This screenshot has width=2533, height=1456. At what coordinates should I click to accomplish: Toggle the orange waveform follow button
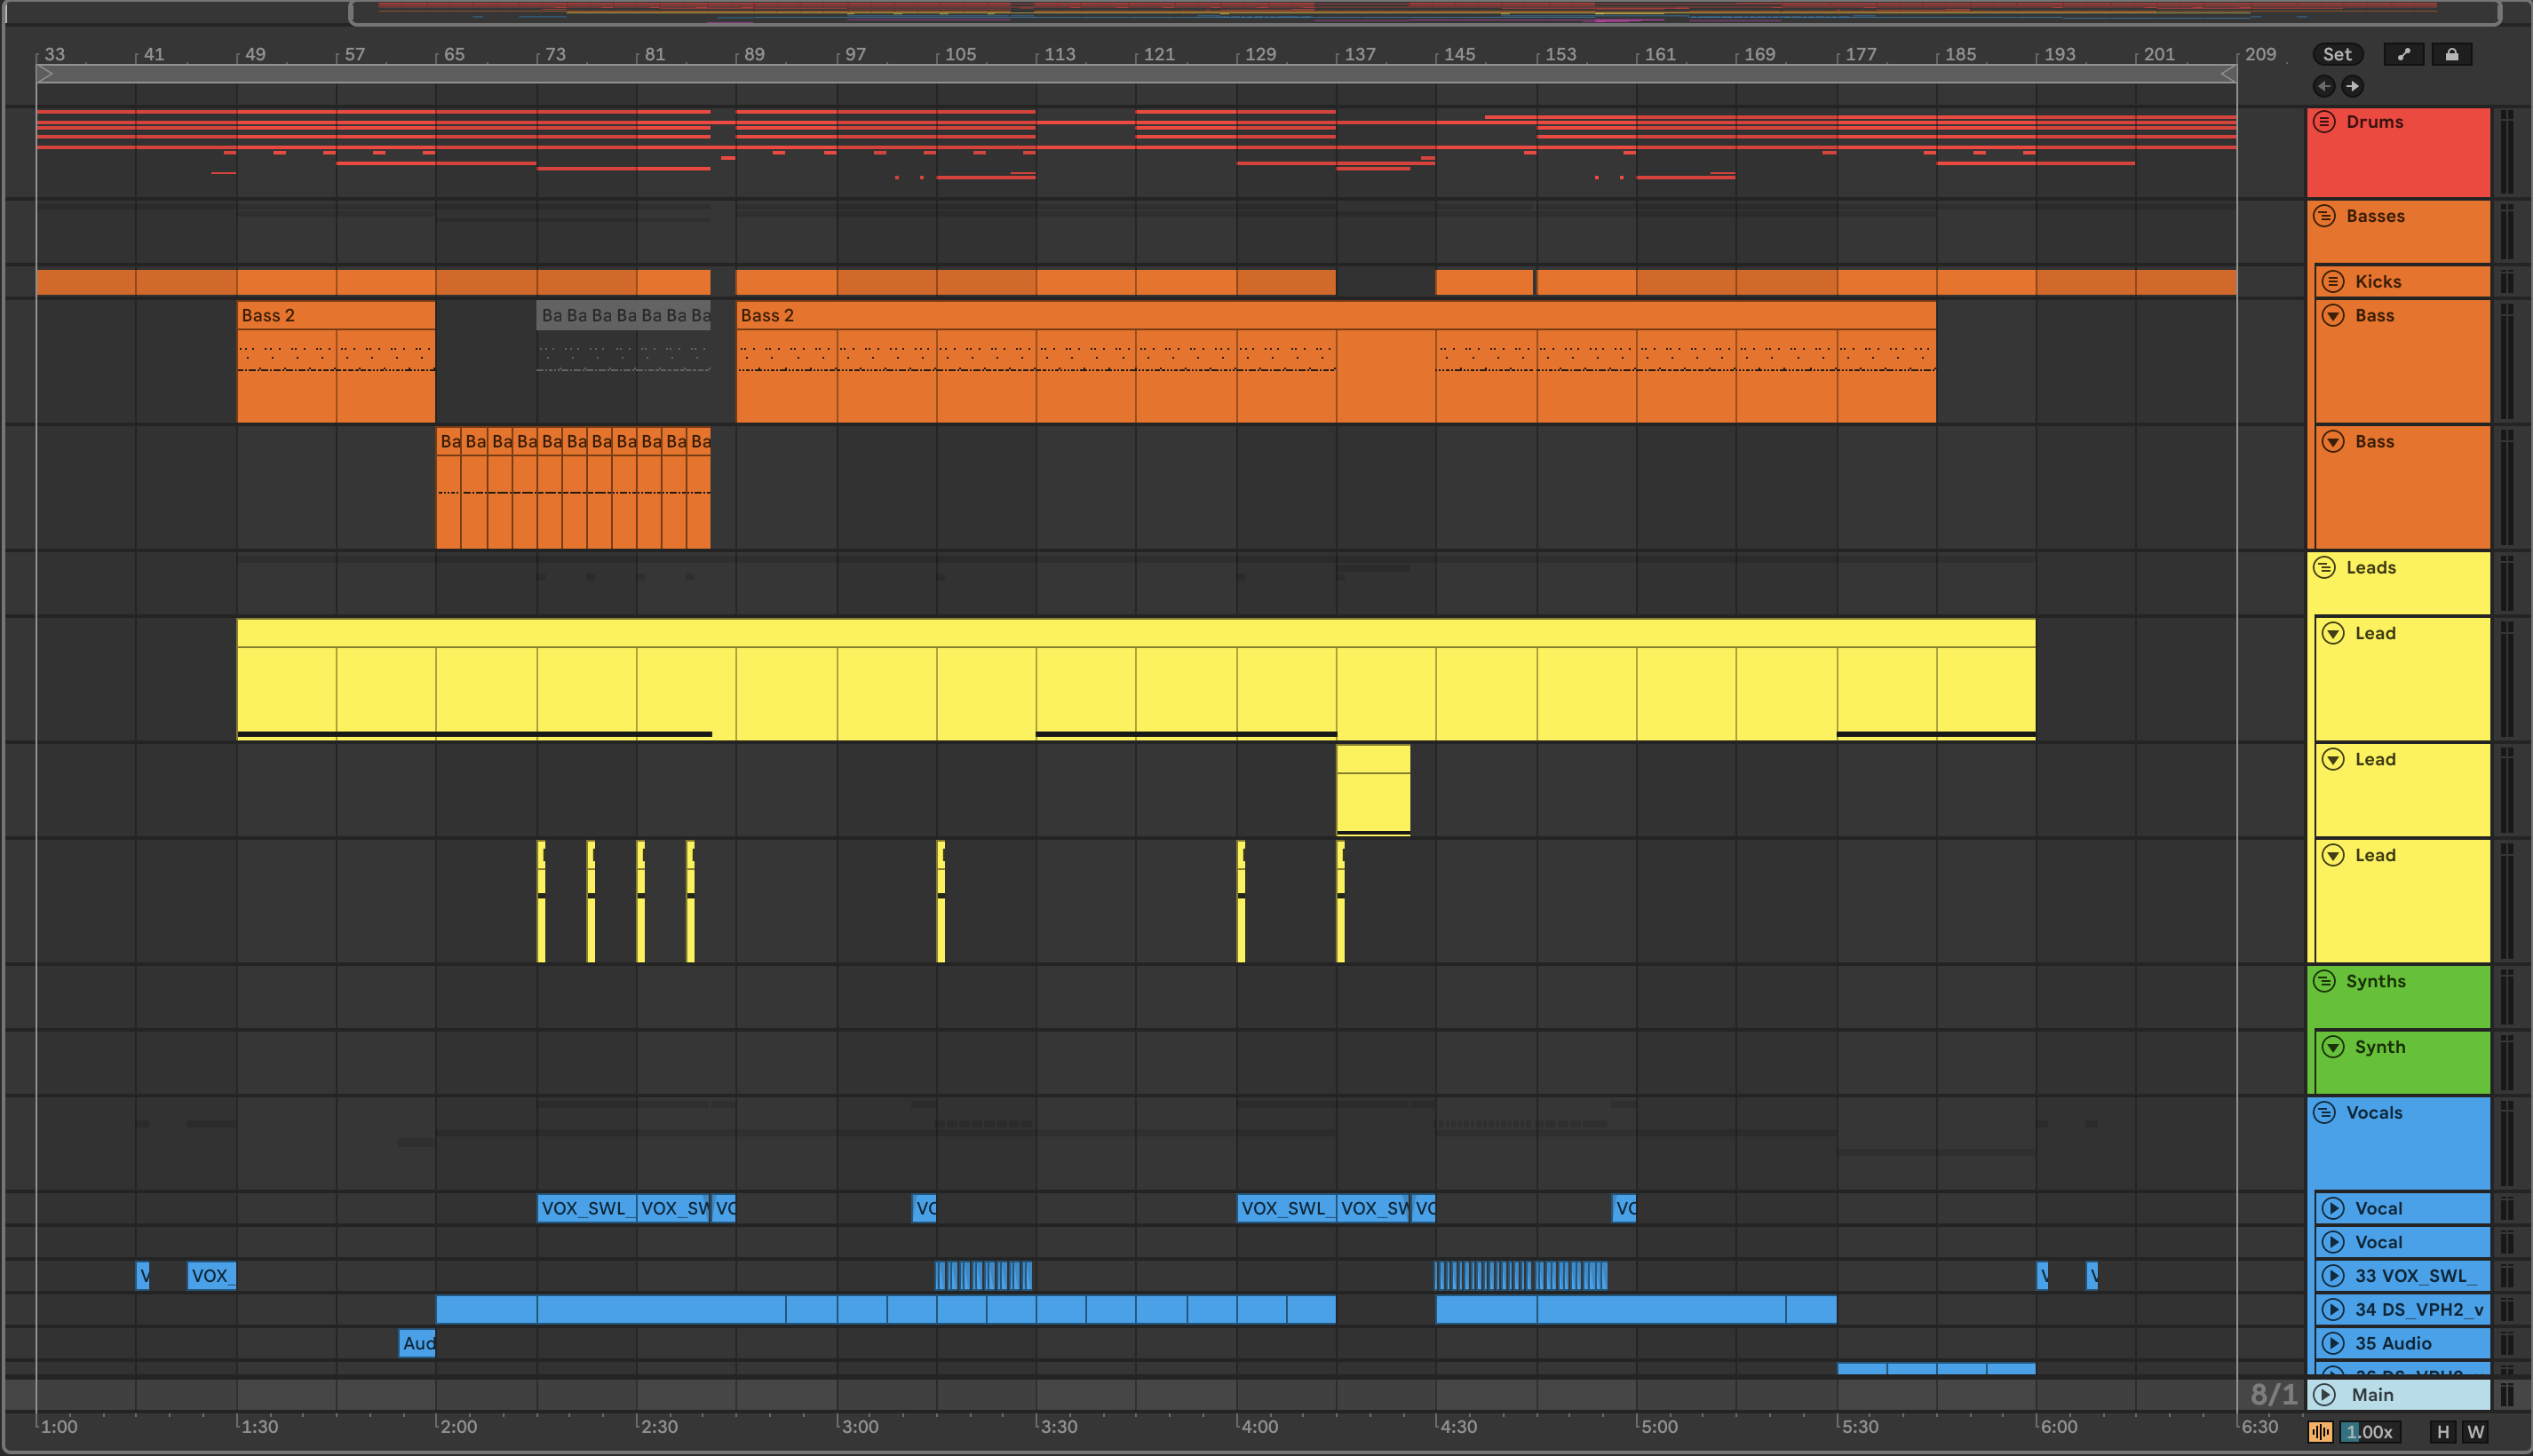tap(2320, 1432)
